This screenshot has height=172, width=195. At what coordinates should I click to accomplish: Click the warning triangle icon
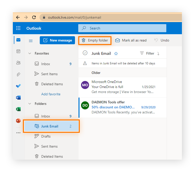click(x=85, y=63)
